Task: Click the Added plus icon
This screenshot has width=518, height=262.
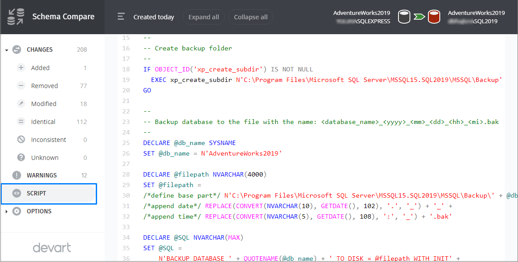Action: (21, 67)
